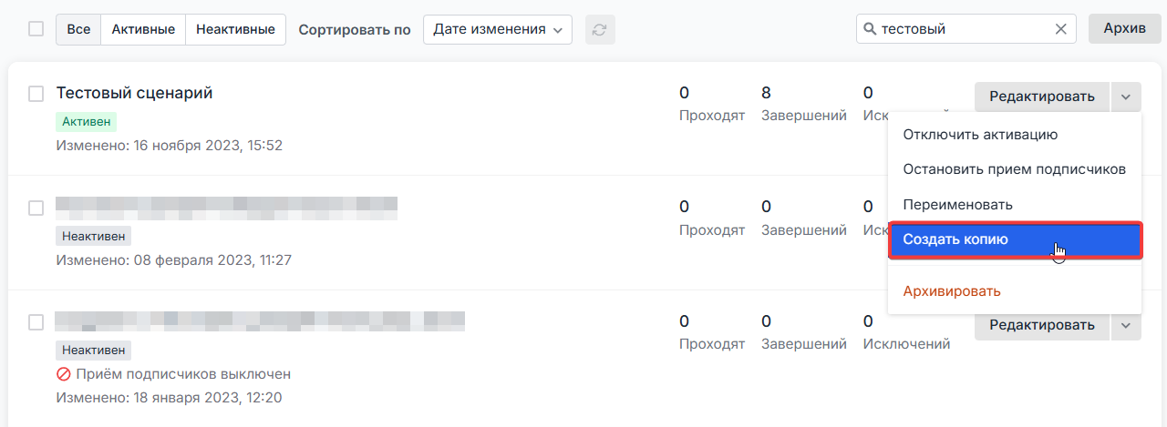Select Архивировать in the dropdown menu

pyautogui.click(x=952, y=291)
